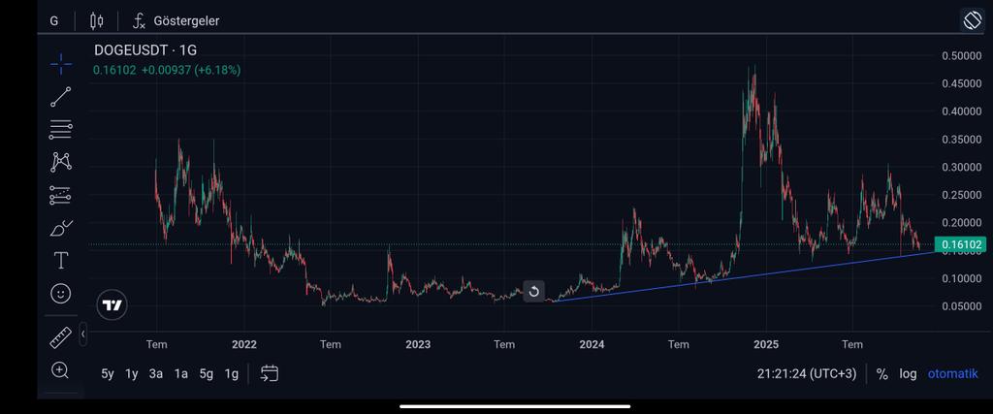Open timezone settings at 21:21:24 (UTC+3)
Image resolution: width=993 pixels, height=414 pixels.
806,374
